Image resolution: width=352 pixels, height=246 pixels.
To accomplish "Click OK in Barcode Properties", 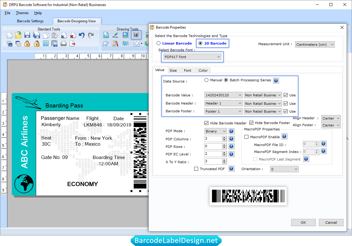I will point(303,223).
